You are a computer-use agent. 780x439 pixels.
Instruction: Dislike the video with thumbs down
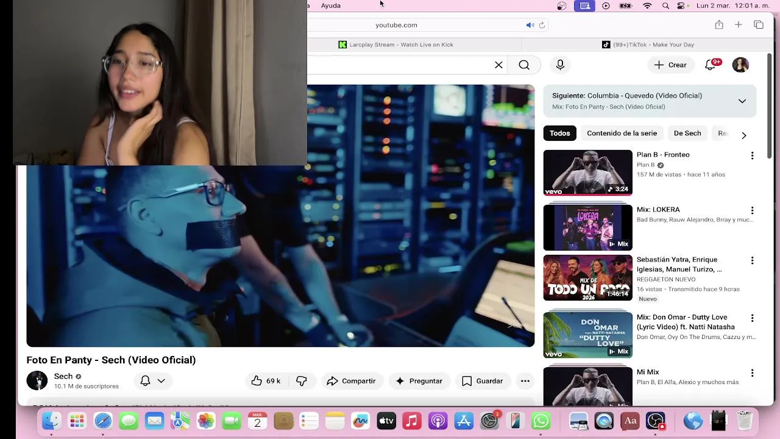tap(302, 381)
